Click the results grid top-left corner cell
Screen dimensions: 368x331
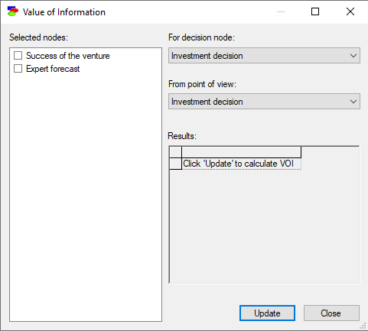tap(175, 152)
